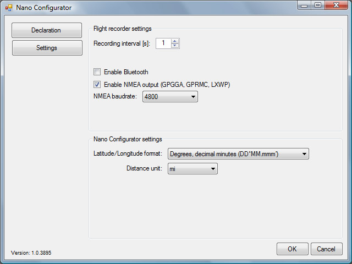Click the 'NMEA baudrate:' label
Viewport: 352px width, 264px height.
[x=115, y=96]
